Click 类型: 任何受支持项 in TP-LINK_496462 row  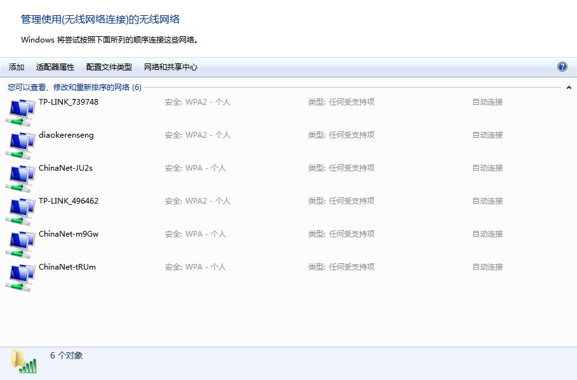pos(342,201)
